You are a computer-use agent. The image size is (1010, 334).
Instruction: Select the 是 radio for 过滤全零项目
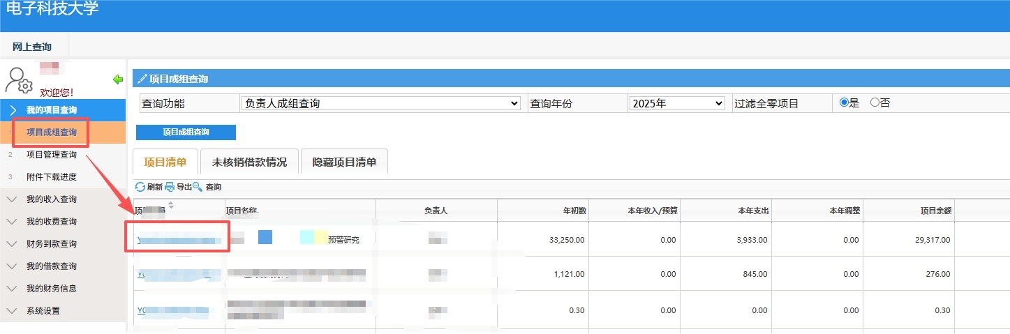tap(845, 103)
